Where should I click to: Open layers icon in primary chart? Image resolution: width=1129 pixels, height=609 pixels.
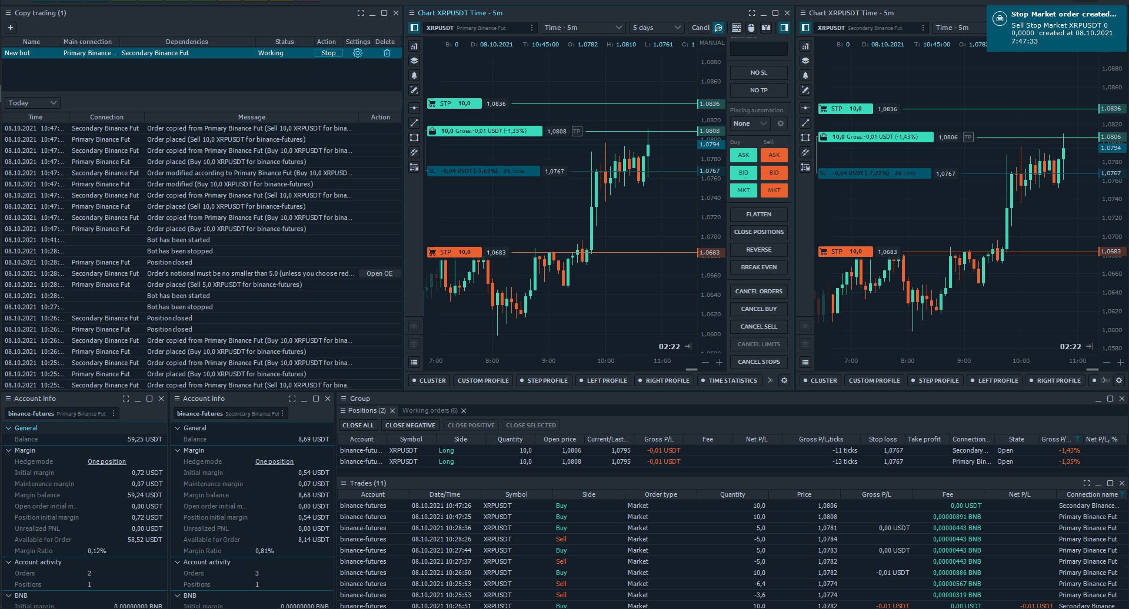[x=414, y=61]
